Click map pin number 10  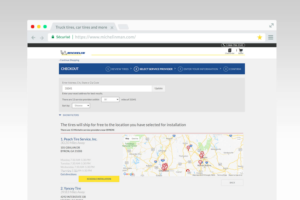click(x=188, y=148)
